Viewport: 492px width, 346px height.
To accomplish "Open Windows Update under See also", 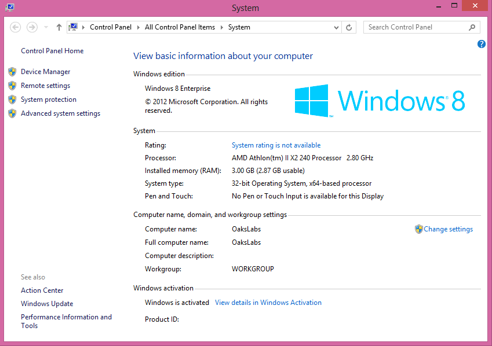I will [x=47, y=304].
